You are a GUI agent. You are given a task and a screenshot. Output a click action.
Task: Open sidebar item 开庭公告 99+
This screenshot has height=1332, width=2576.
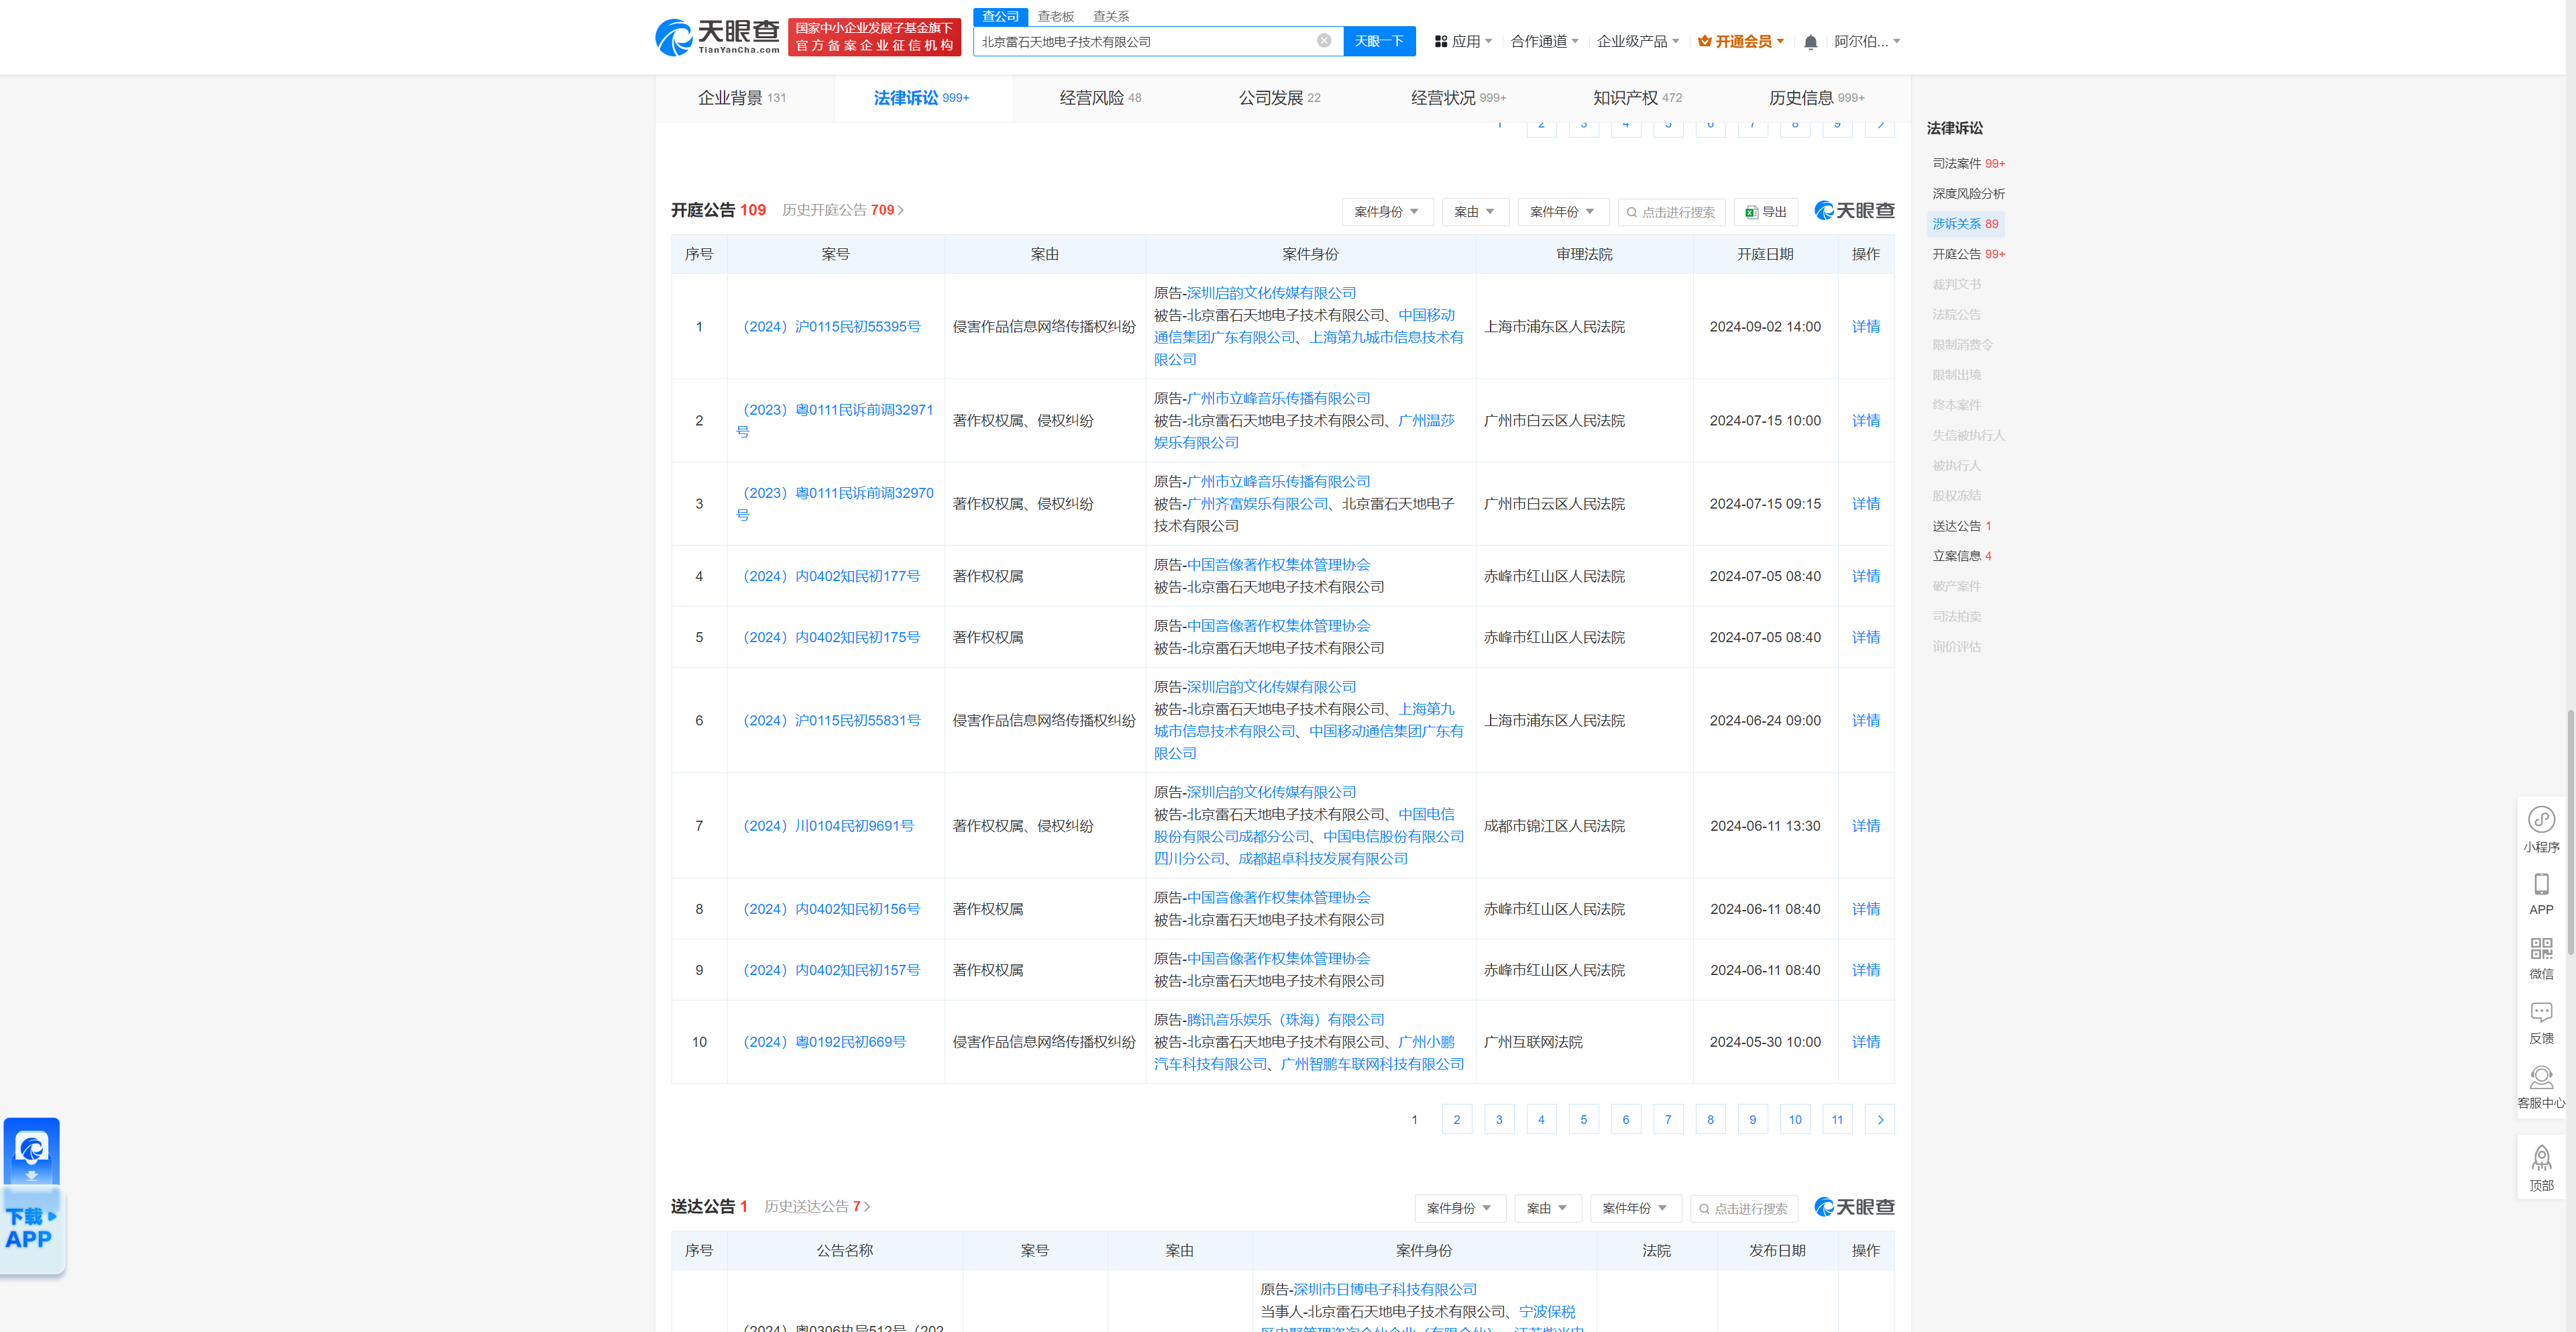1968,254
